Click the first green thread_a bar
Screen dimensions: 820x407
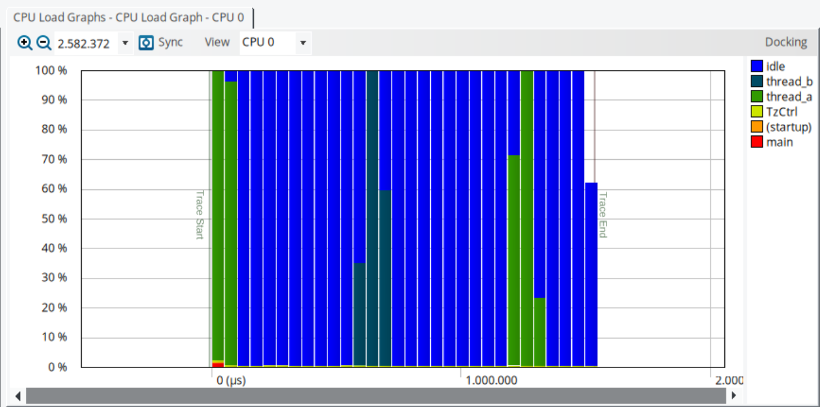tap(218, 215)
